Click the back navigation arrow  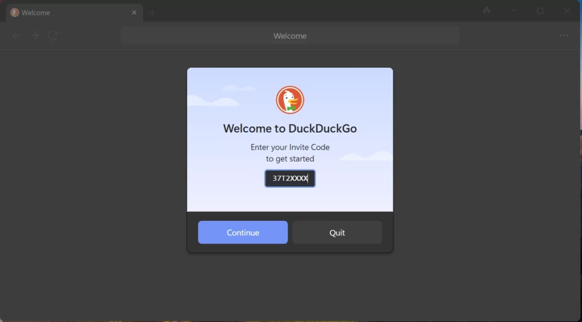16,36
